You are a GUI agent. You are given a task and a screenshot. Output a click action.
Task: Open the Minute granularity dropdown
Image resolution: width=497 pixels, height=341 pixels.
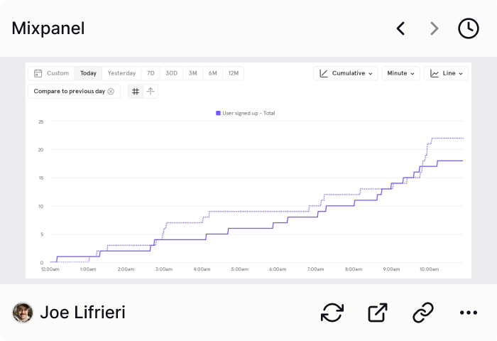coord(400,73)
